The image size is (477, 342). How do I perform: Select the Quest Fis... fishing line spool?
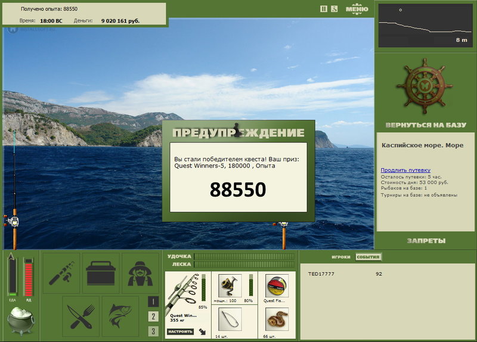coord(277,286)
